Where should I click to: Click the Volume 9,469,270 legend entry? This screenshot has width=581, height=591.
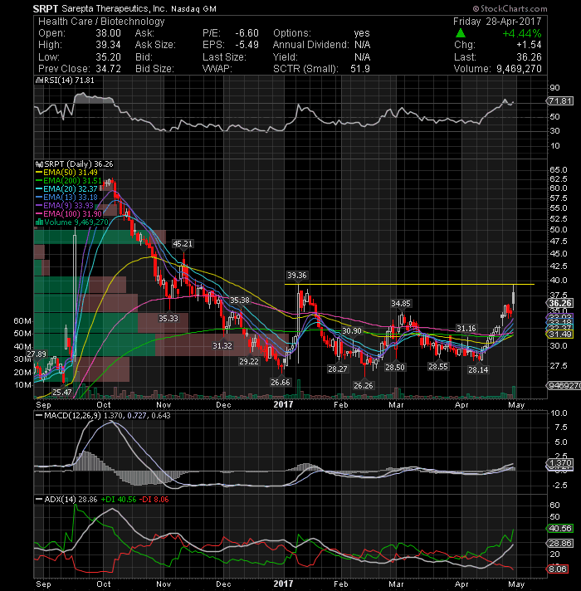[x=72, y=222]
